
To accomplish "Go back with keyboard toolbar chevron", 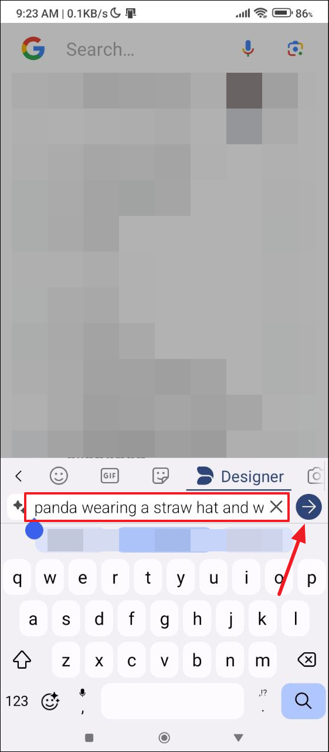I will tap(19, 476).
